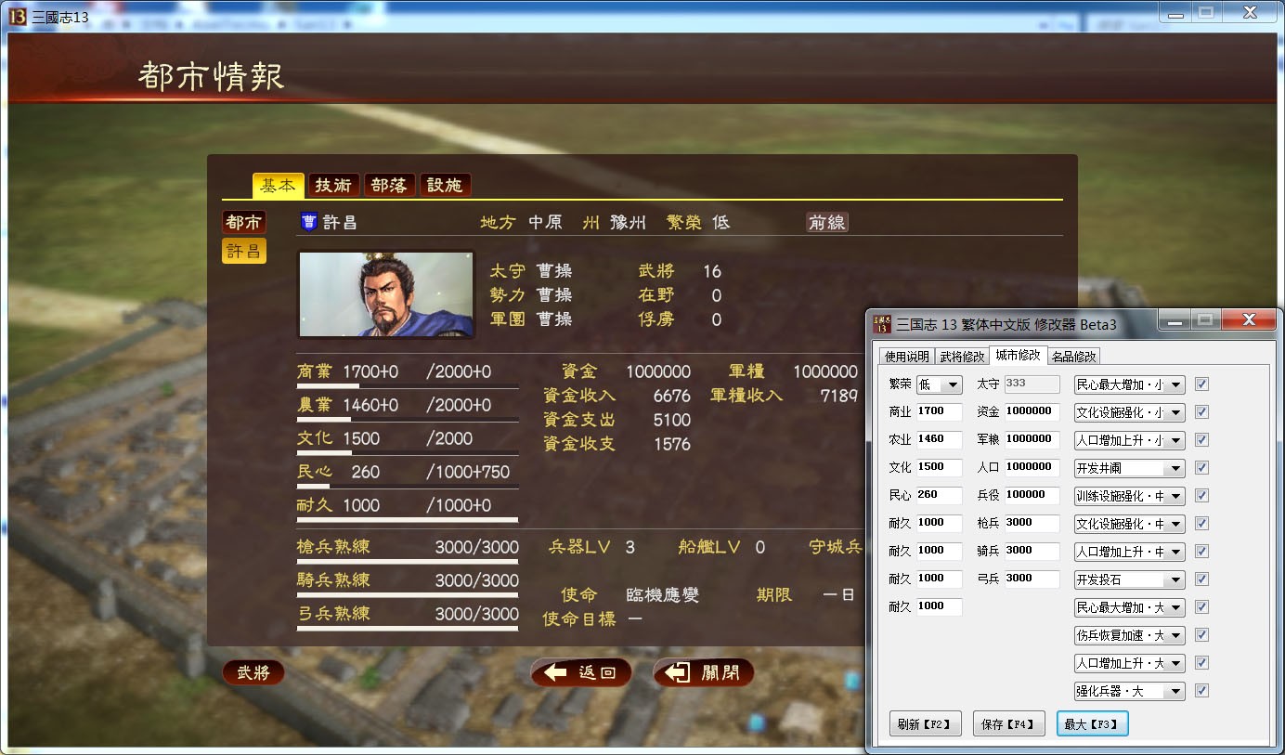The height and width of the screenshot is (755, 1285).
Task: Click the 文化 input field showing 1500
Action: tap(939, 467)
